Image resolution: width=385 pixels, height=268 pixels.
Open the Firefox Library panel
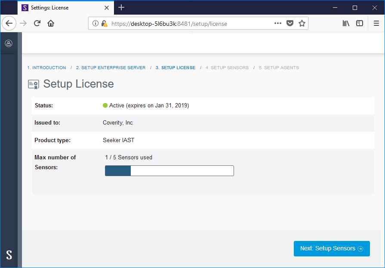345,23
